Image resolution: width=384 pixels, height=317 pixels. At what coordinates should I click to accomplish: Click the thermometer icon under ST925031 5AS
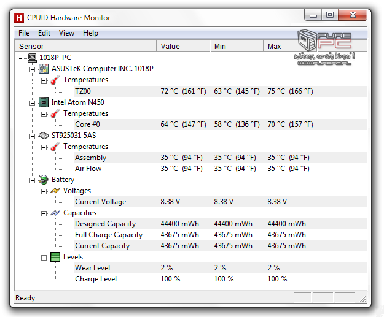click(55, 147)
